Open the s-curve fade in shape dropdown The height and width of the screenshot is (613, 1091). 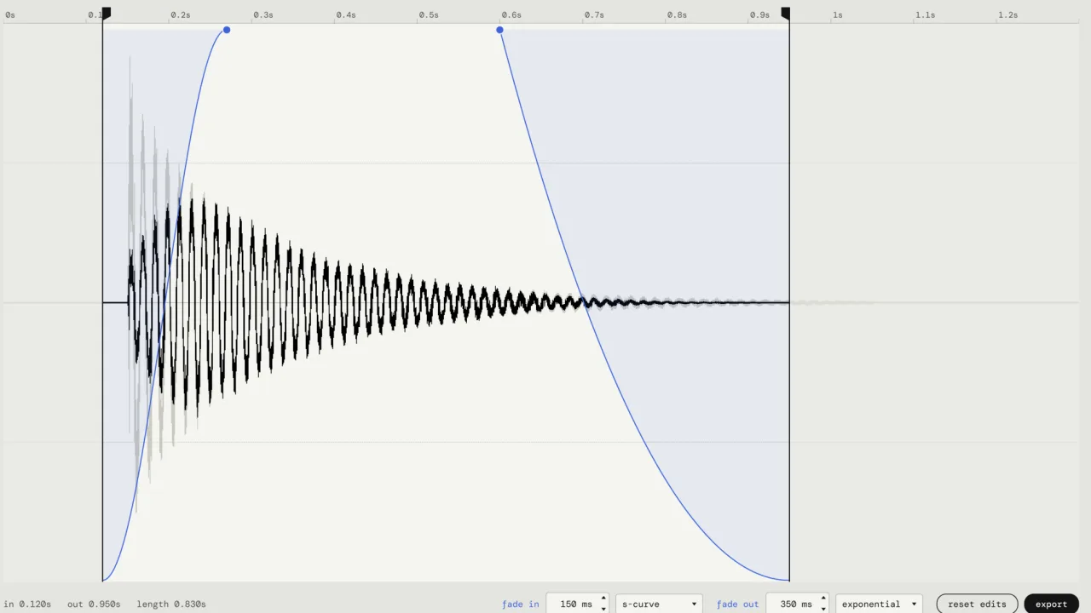(659, 604)
